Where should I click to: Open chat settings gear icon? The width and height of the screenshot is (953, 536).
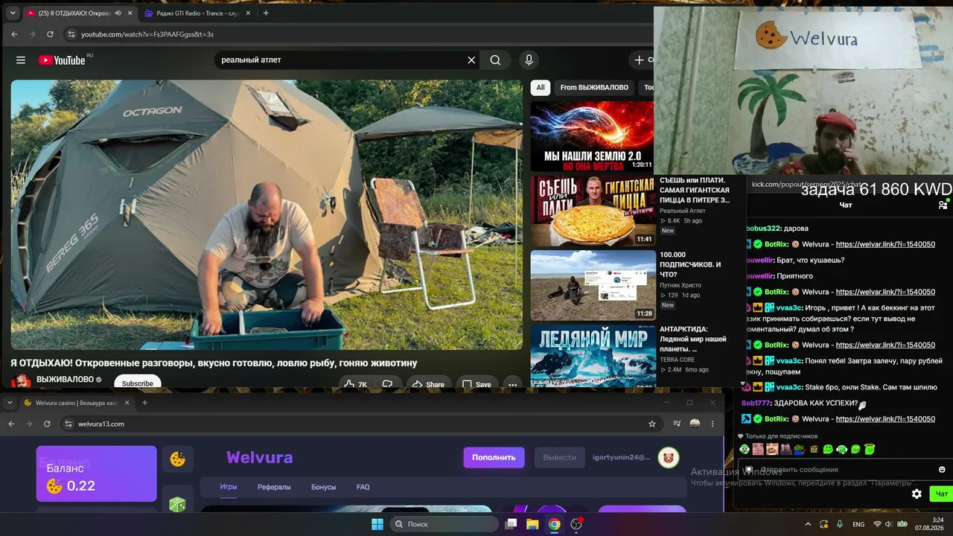(917, 494)
